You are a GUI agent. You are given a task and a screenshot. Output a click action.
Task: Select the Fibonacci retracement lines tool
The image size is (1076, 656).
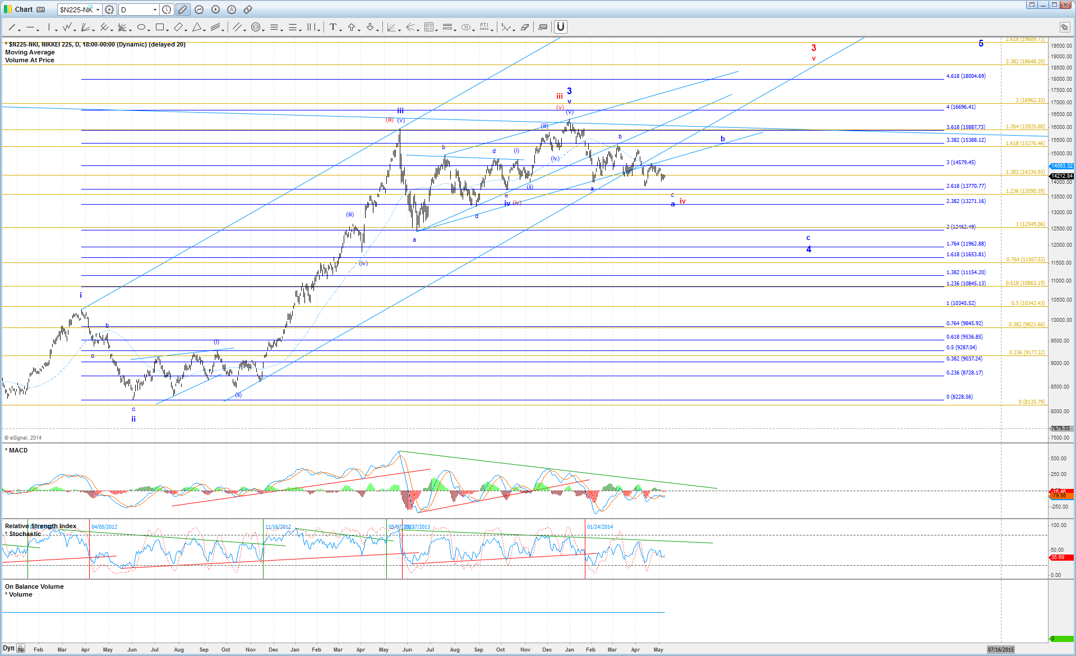(274, 27)
